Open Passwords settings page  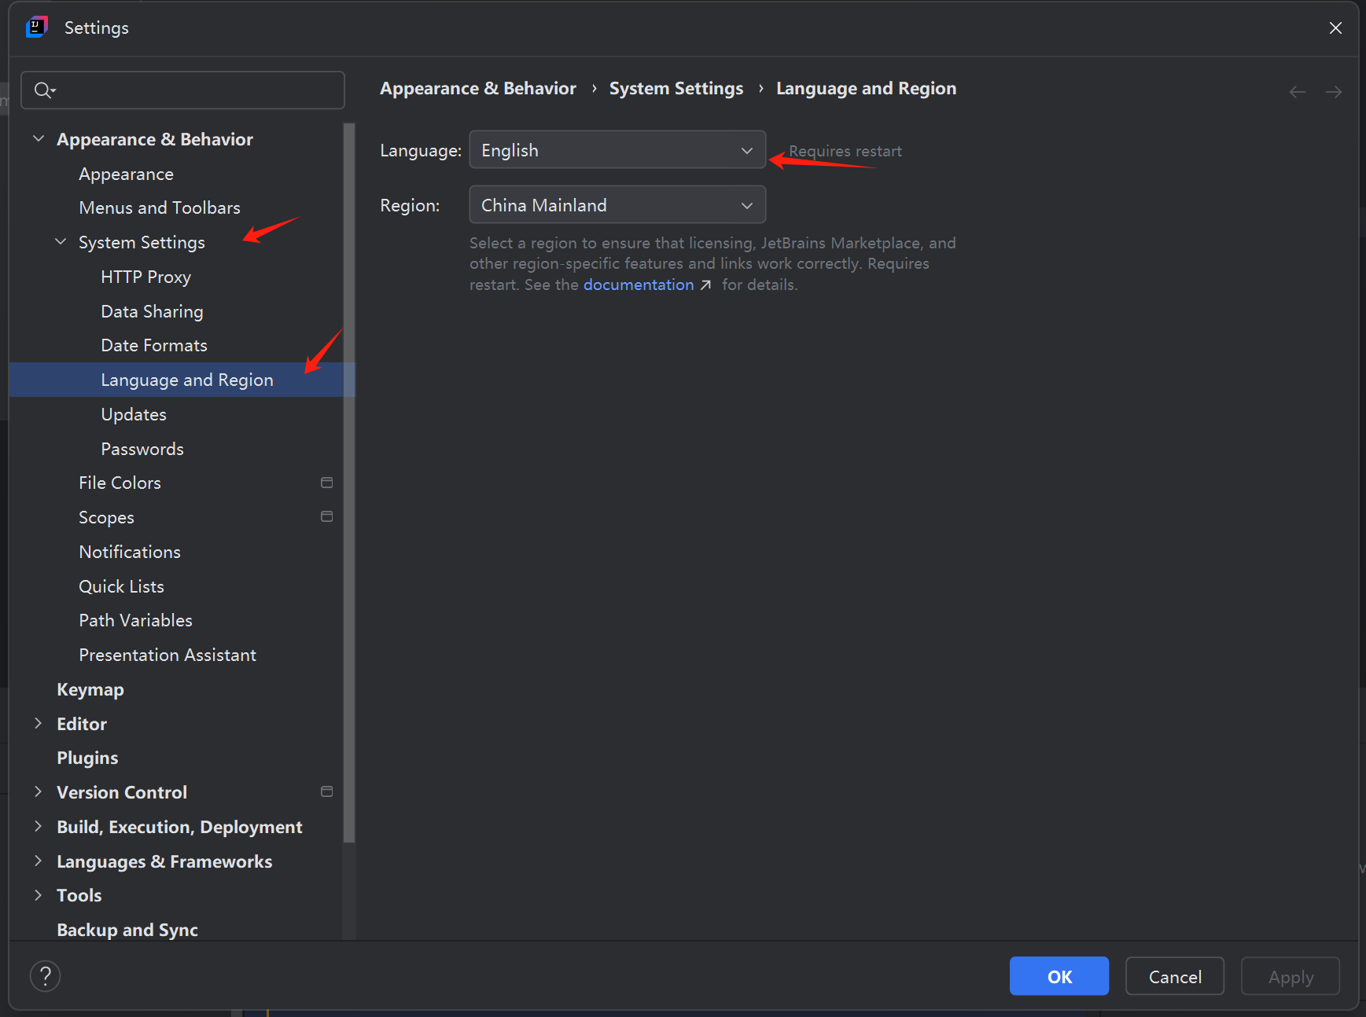(x=142, y=449)
